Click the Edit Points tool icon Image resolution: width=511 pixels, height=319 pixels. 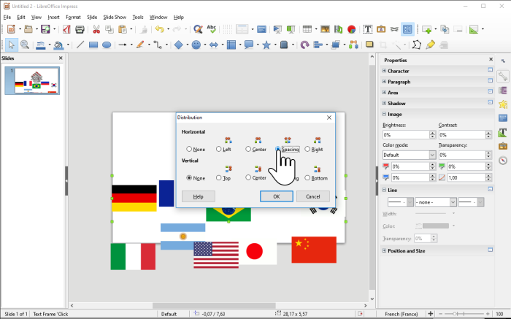tap(417, 45)
